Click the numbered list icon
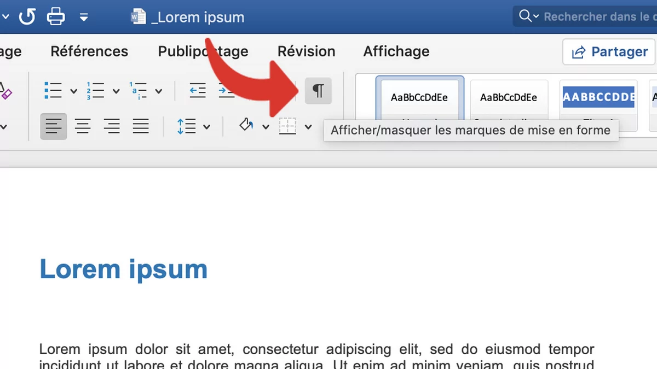 tap(95, 91)
